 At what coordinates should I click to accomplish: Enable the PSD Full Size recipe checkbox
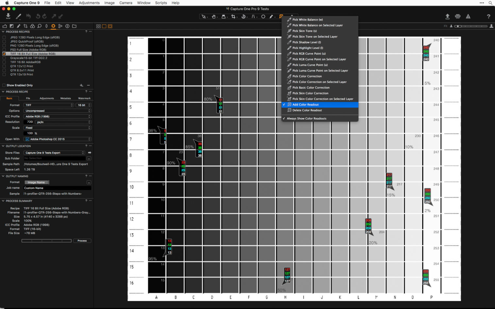tap(4, 50)
